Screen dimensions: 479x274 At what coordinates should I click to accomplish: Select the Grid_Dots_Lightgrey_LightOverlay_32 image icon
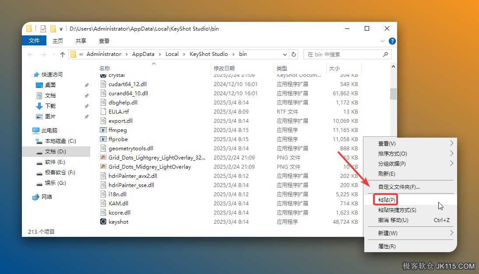click(103, 158)
